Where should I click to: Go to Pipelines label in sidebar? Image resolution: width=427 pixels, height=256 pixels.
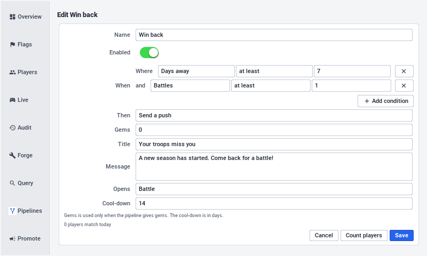pos(30,211)
